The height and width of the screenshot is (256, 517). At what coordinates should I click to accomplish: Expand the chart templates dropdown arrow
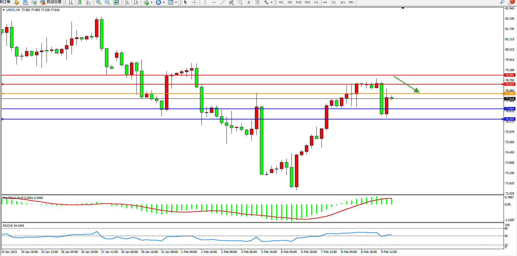click(176, 2)
